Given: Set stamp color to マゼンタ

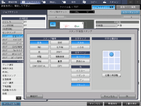Looking at the screenshot, I should click(80, 75).
